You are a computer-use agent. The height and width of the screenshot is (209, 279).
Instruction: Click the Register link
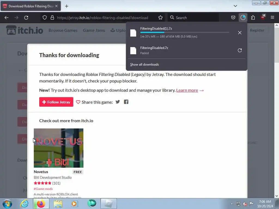pos(257,30)
